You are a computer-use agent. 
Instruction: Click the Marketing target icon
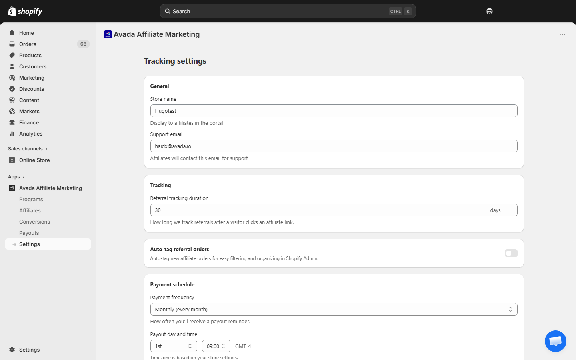point(12,78)
